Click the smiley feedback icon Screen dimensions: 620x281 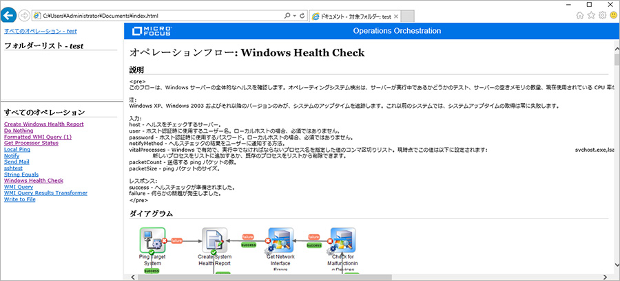pyautogui.click(x=613, y=15)
